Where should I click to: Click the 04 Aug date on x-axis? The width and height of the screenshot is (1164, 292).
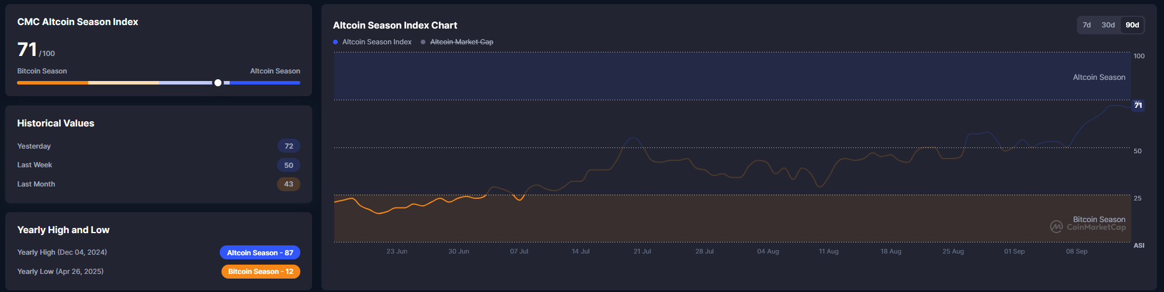click(x=768, y=251)
